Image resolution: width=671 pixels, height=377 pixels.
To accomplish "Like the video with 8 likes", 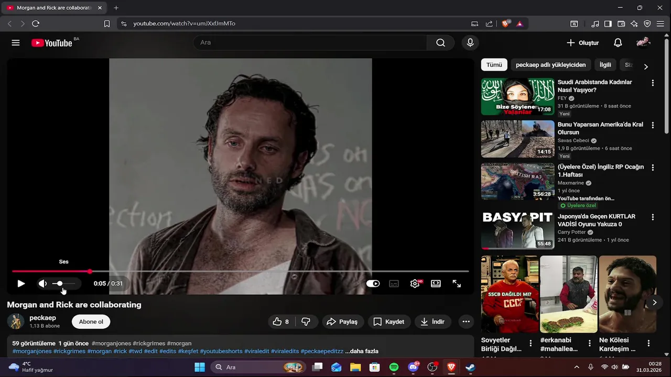I will click(282, 322).
